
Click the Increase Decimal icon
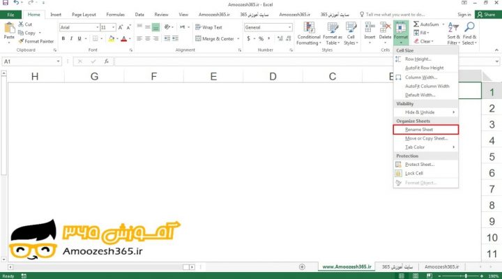coord(280,39)
